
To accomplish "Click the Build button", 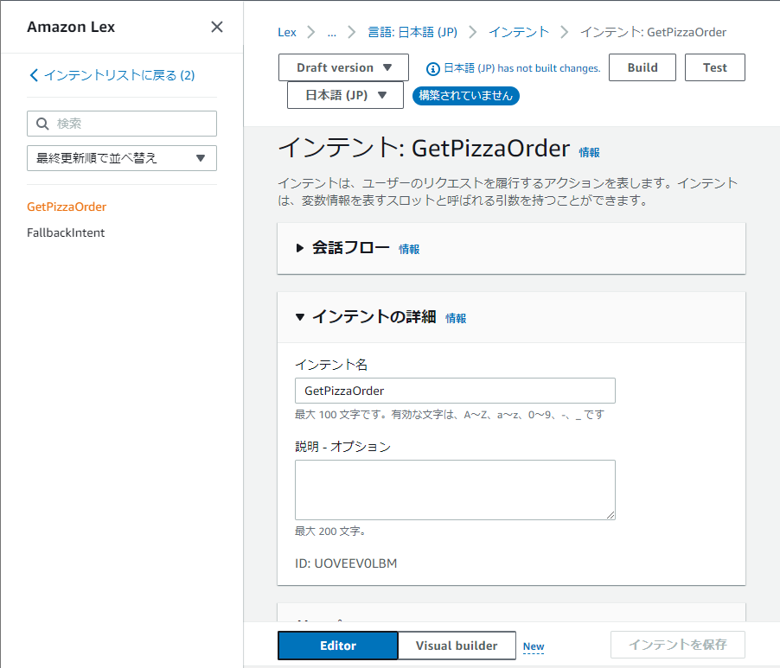I will click(642, 67).
